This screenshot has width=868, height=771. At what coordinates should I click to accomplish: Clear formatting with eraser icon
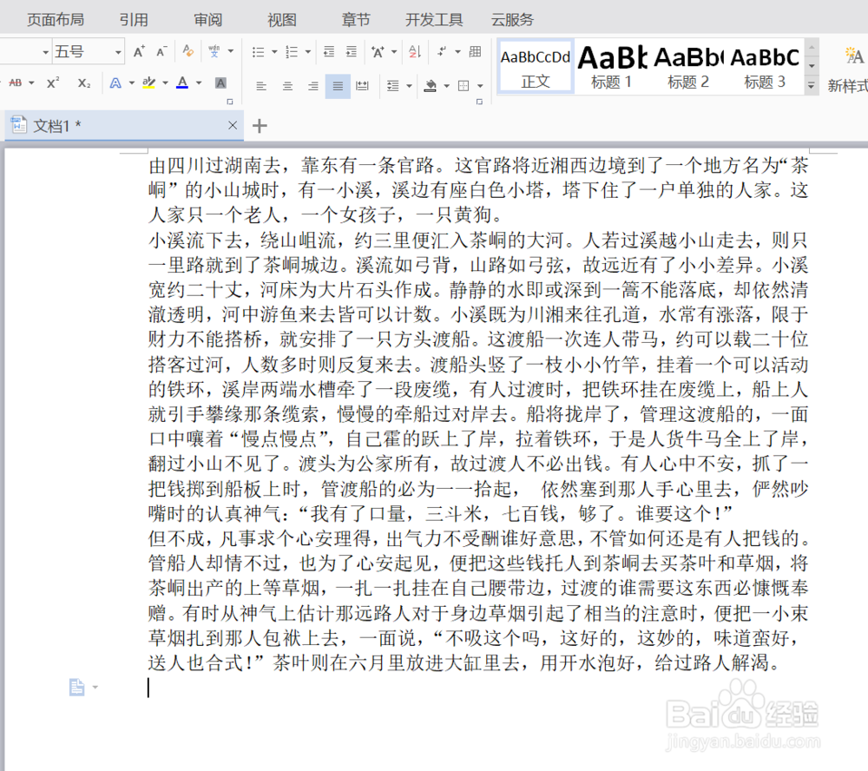[x=188, y=51]
